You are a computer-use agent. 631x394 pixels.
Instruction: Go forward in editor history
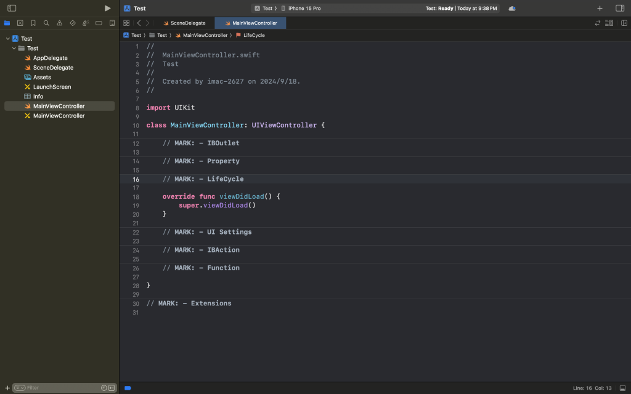148,23
